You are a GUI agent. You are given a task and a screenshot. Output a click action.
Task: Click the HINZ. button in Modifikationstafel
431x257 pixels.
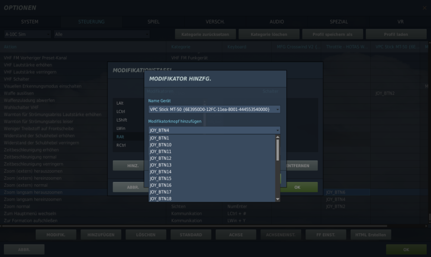coord(128,166)
